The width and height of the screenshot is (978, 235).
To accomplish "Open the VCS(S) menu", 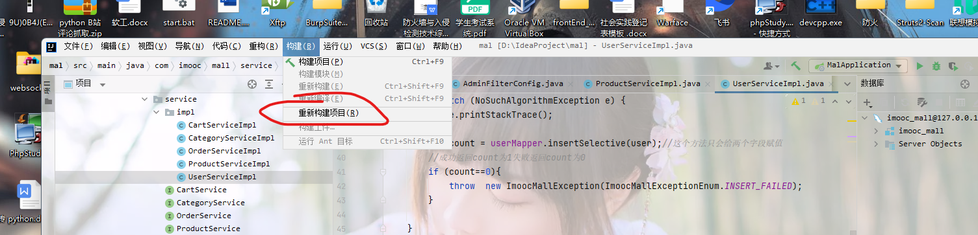I will tap(374, 47).
